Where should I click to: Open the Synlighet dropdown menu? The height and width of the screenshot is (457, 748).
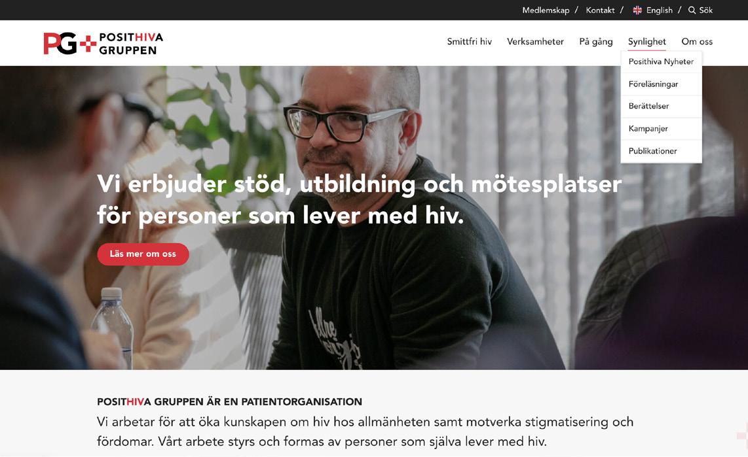click(647, 41)
